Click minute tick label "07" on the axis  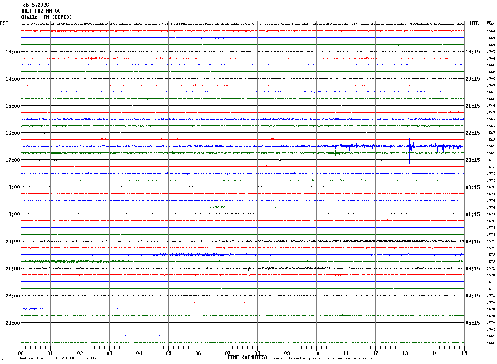[228, 353]
